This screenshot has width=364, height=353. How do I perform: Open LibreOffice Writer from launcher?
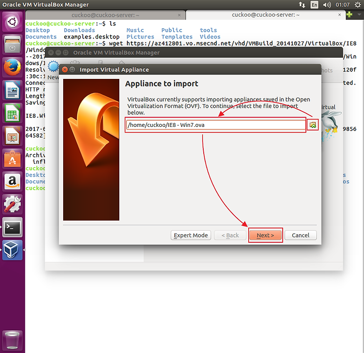coord(12,90)
